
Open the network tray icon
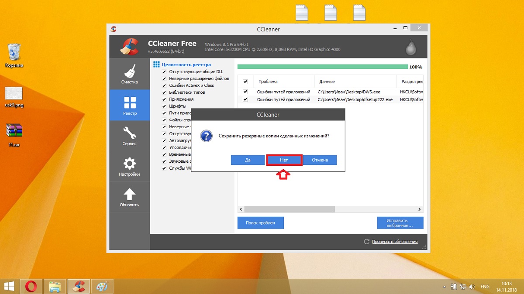tap(462, 287)
